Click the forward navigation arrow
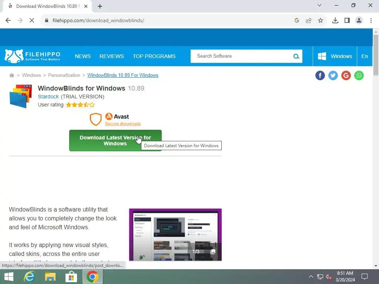 coord(20,21)
